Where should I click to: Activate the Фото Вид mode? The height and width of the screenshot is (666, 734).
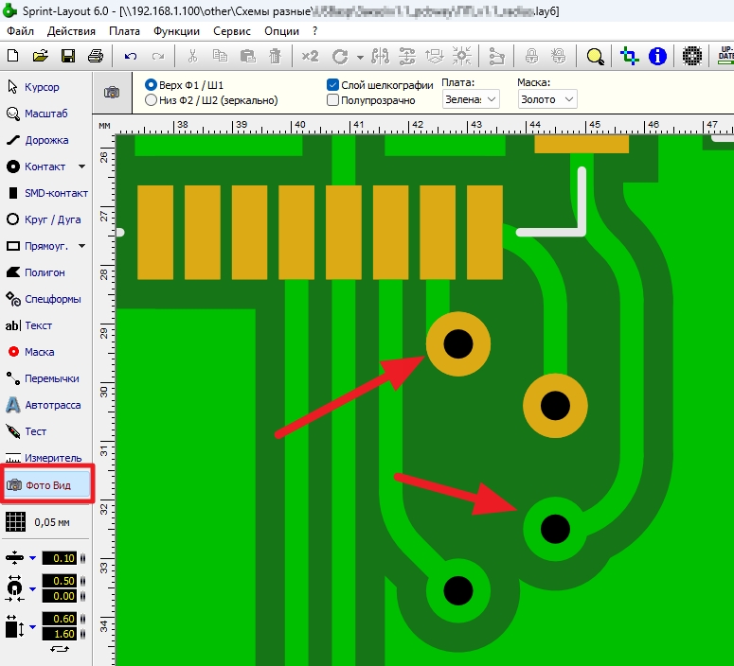pos(46,485)
